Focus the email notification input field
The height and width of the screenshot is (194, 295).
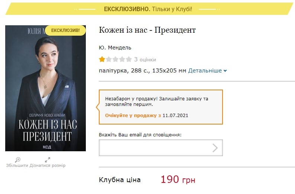tap(161, 148)
